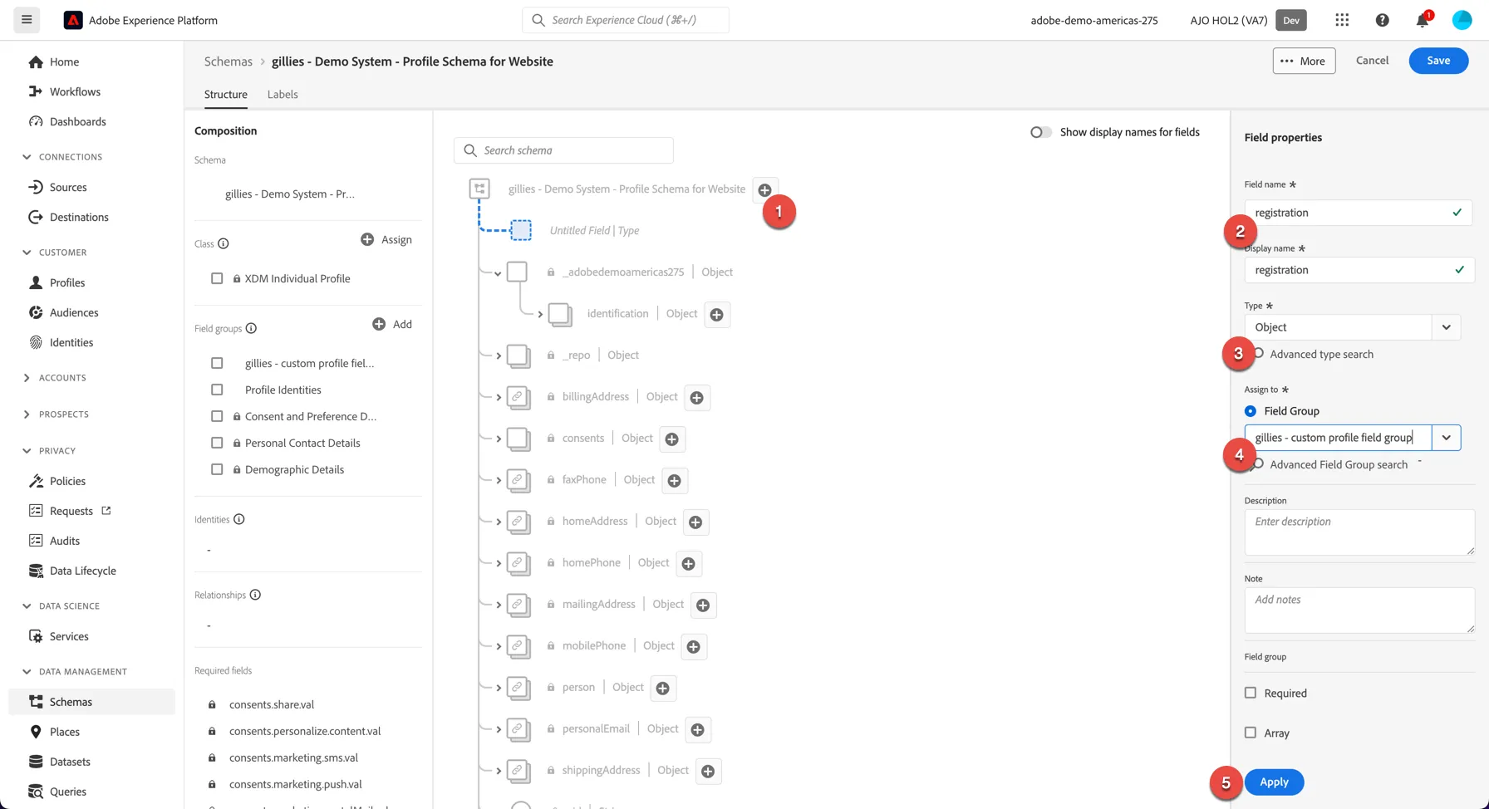Enable the Required checkbox
Image resolution: width=1489 pixels, height=809 pixels.
point(1251,693)
